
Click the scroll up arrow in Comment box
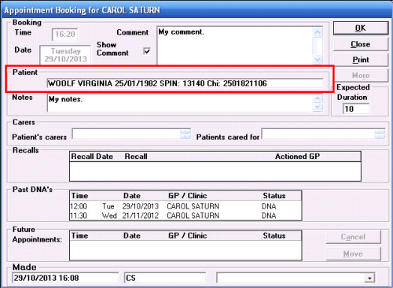click(x=318, y=32)
